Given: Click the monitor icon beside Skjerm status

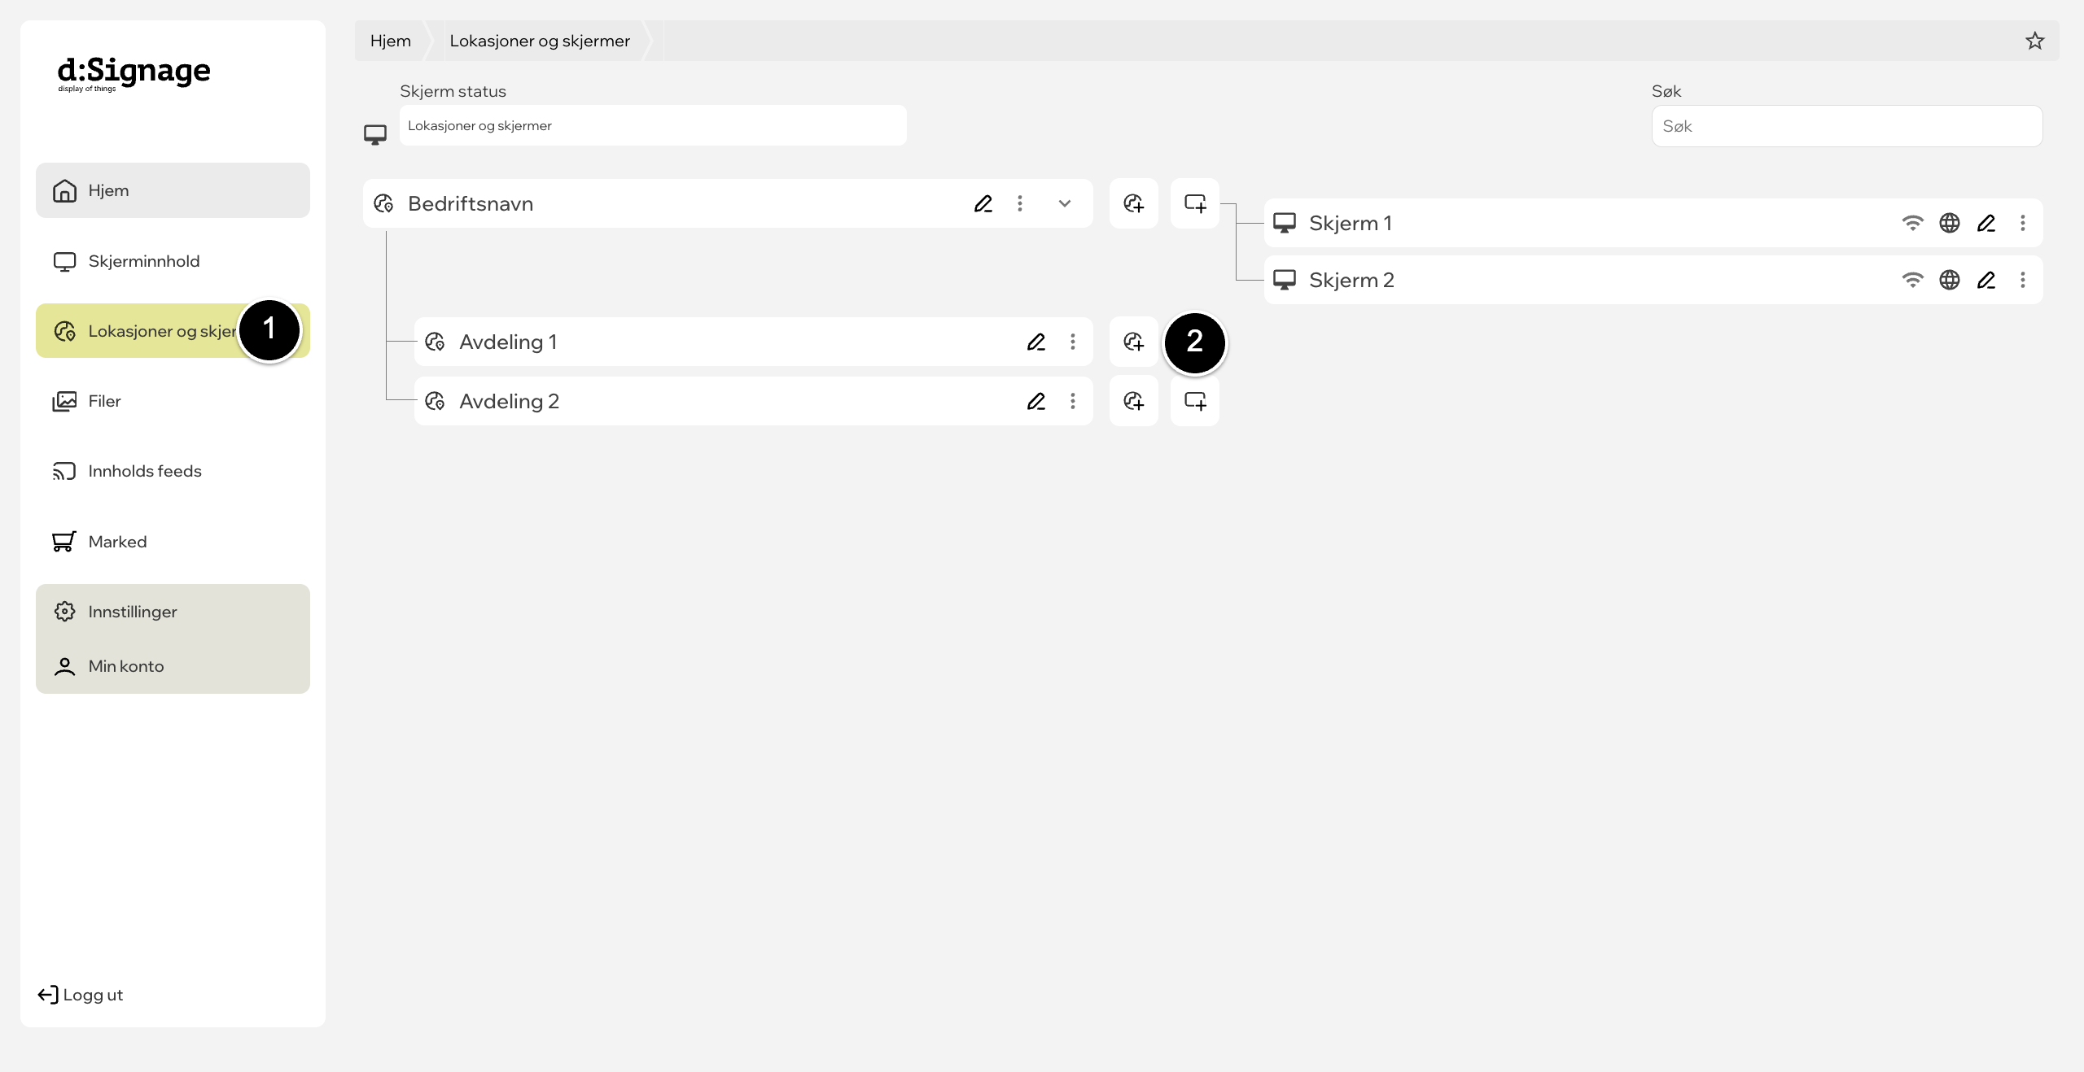Looking at the screenshot, I should (375, 134).
